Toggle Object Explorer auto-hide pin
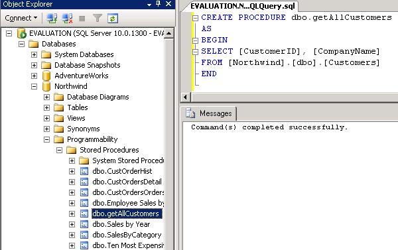The width and height of the screenshot is (398, 250). click(158, 4)
